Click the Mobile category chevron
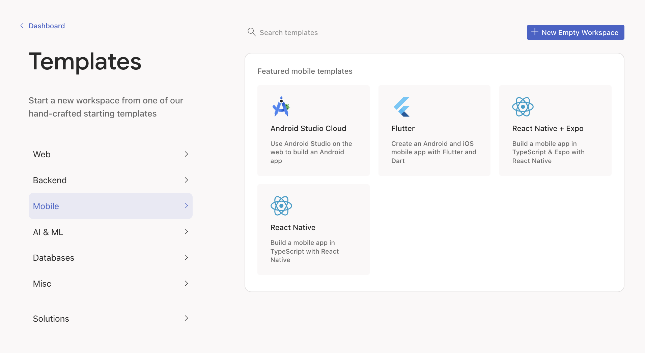Image resolution: width=645 pixels, height=353 pixels. click(186, 205)
